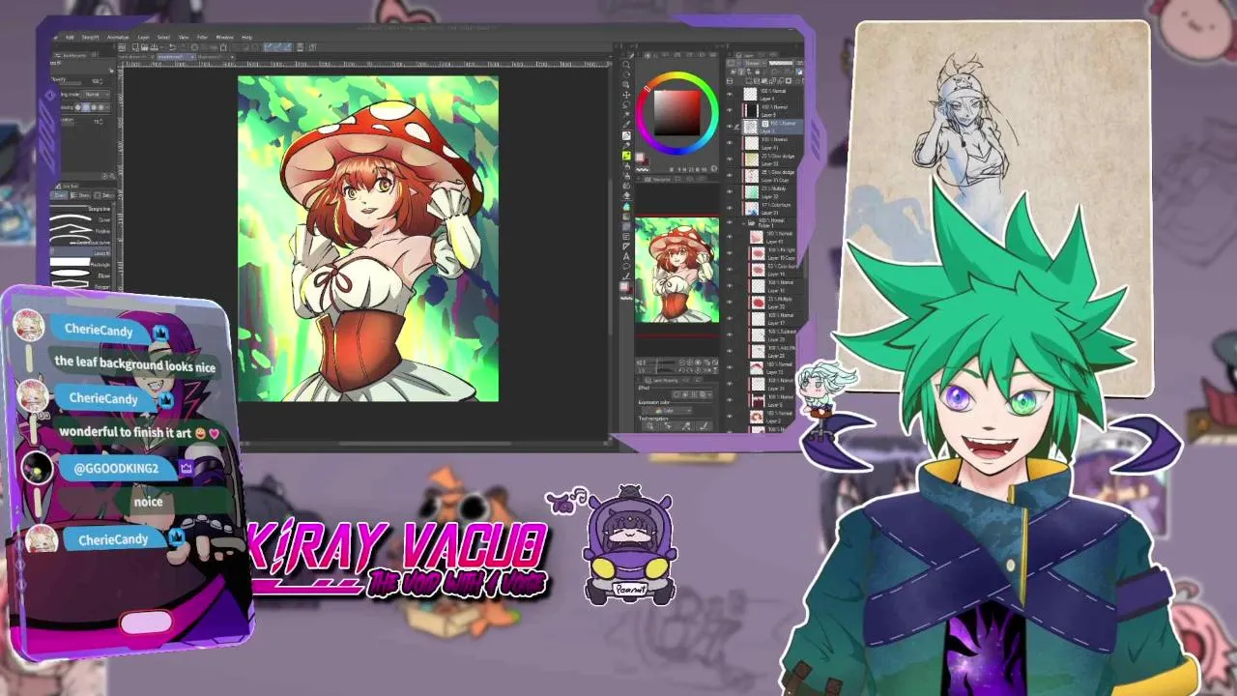Click the zoom-in icon in Navigator controls
This screenshot has width=1237, height=696.
(690, 362)
